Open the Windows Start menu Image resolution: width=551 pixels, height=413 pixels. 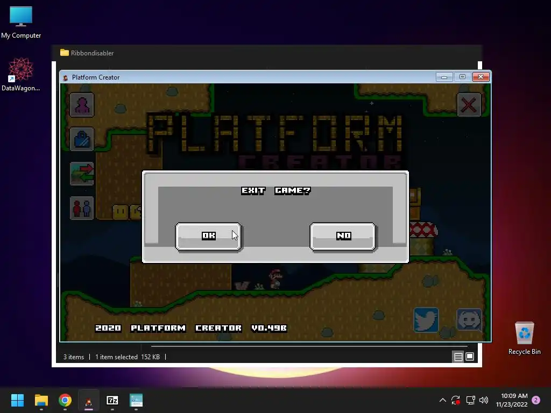17,400
